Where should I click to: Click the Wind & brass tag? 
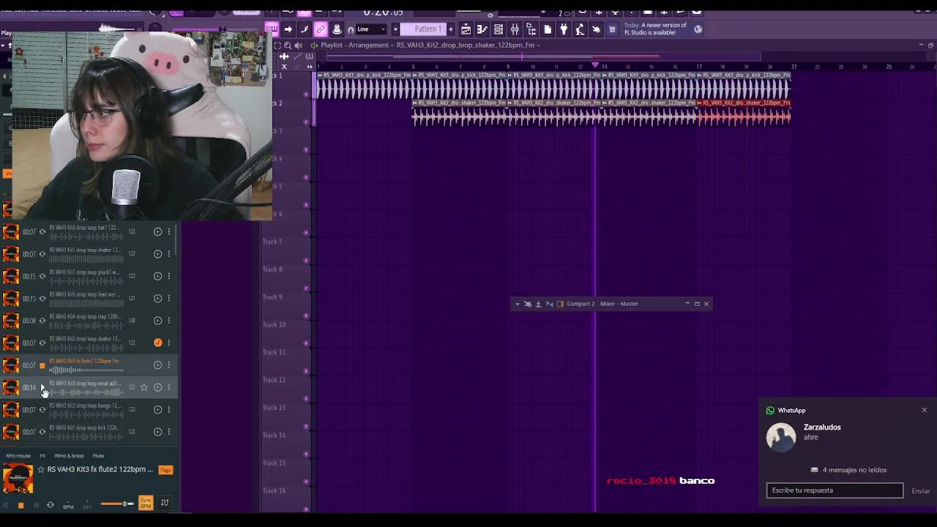click(69, 455)
